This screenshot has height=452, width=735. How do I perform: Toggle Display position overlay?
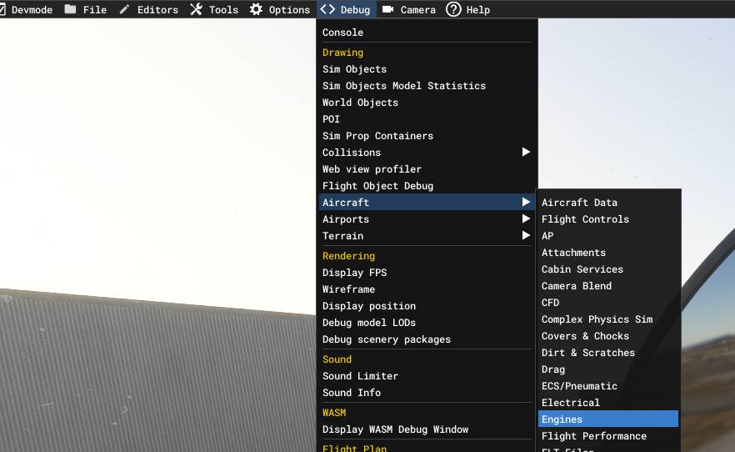coord(369,306)
